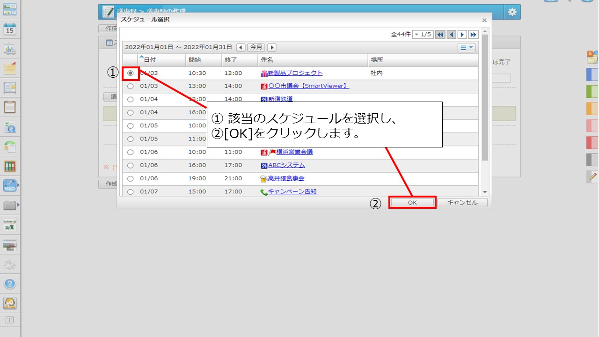The image size is (599, 337).
Task: Click the folder icon in the left sidebar
Action: 10,205
